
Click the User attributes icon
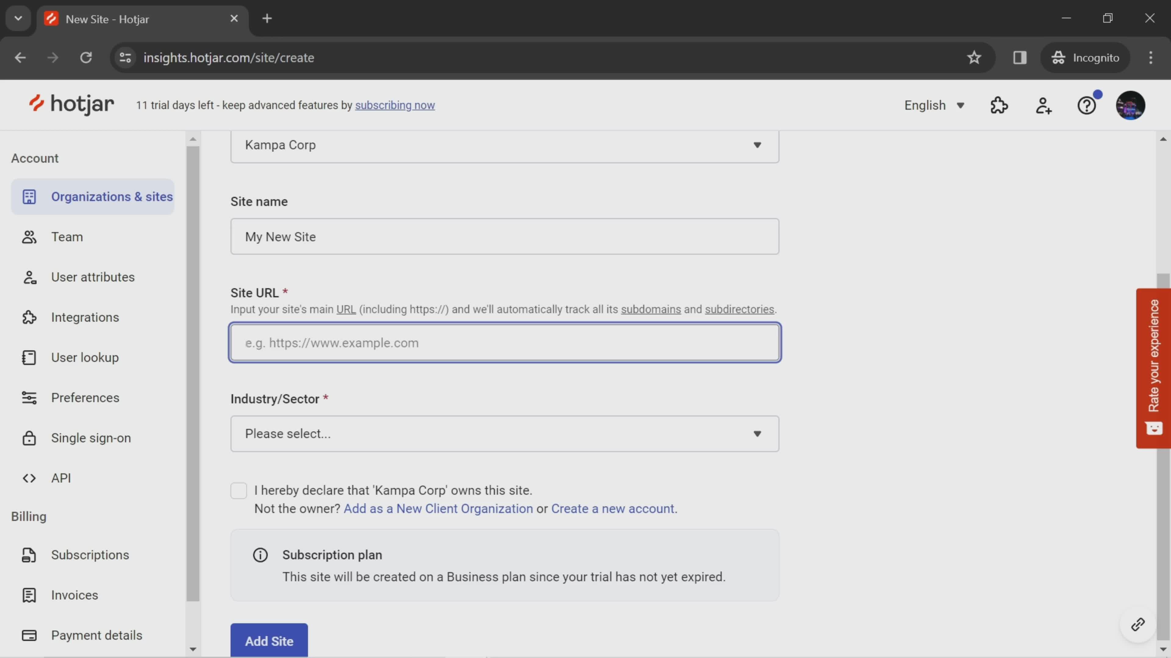point(28,276)
